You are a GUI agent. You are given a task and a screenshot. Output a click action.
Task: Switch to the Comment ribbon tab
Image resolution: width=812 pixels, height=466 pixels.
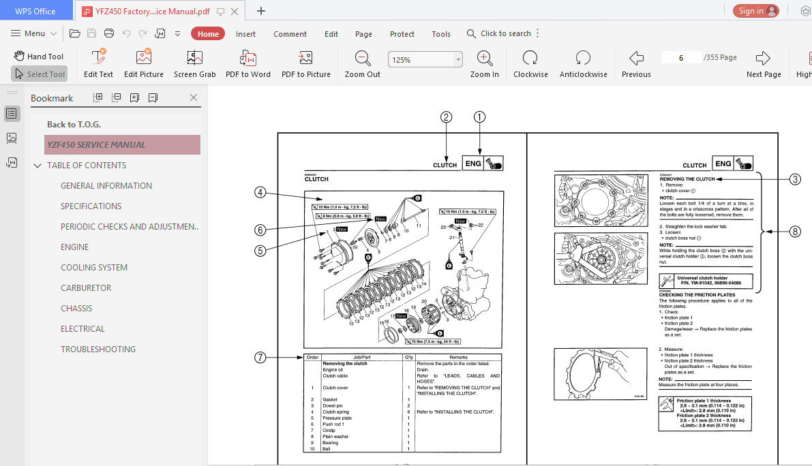[x=290, y=34]
